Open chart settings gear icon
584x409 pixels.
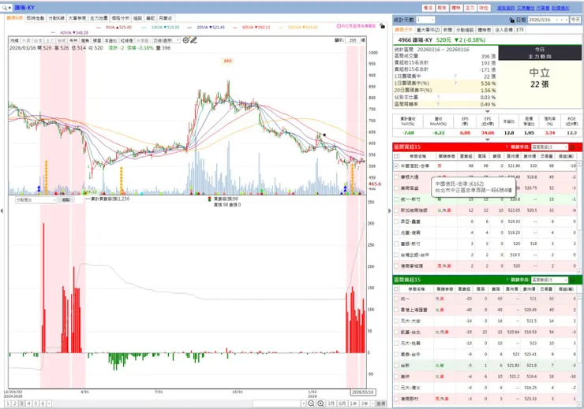[185, 39]
